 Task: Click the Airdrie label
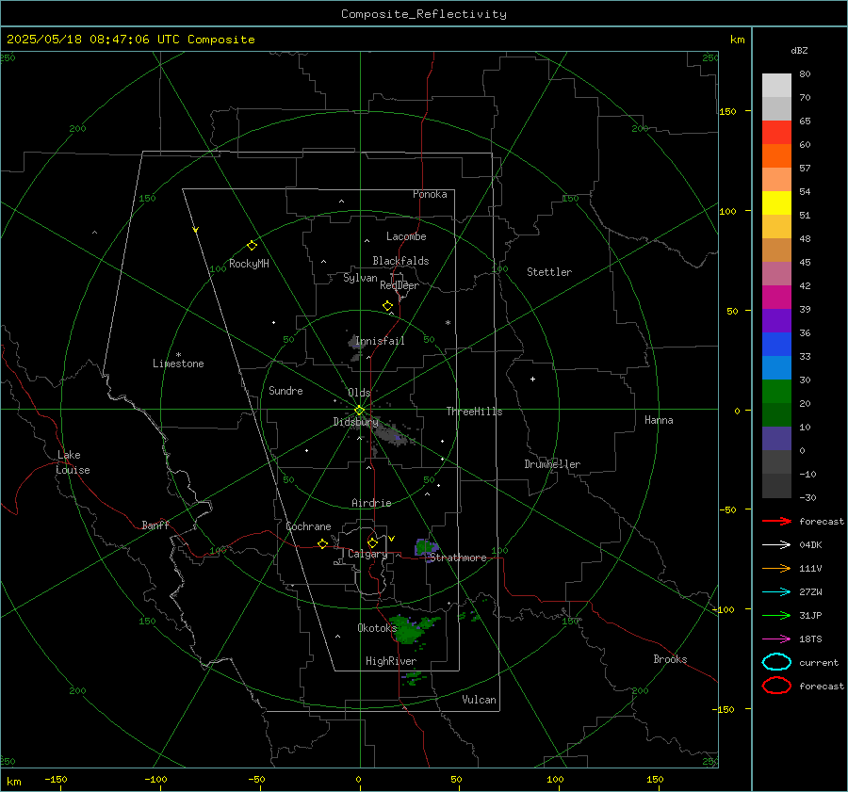coord(371,503)
